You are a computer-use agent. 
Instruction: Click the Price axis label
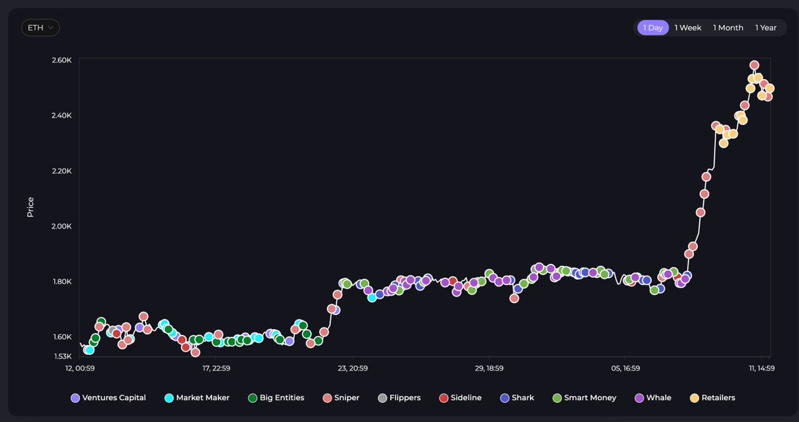pyautogui.click(x=31, y=207)
